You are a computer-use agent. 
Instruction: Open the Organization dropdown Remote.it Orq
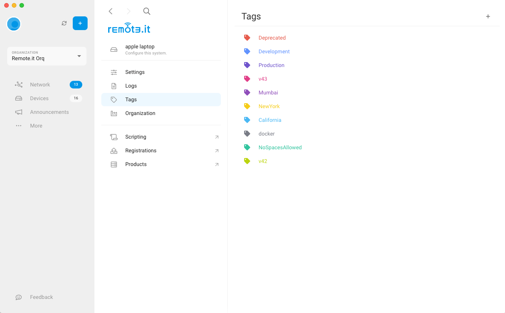(x=47, y=56)
